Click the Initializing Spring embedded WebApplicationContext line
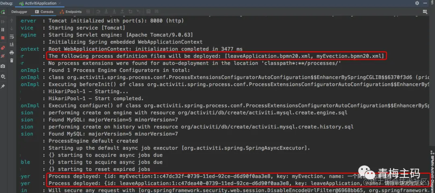This screenshot has height=193, width=435. [x=125, y=42]
